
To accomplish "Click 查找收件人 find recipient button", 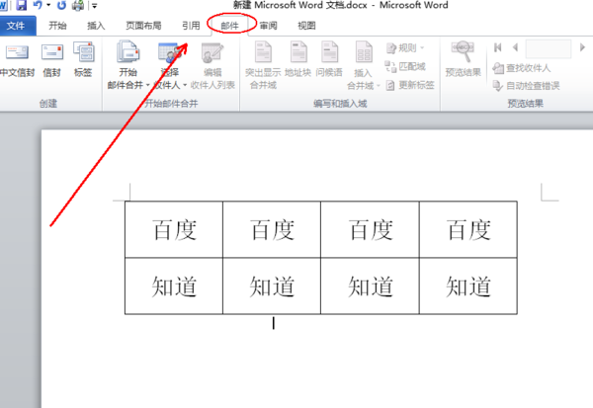I will pyautogui.click(x=522, y=68).
